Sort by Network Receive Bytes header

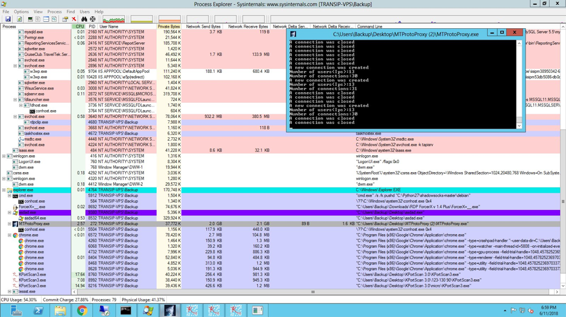pyautogui.click(x=248, y=26)
